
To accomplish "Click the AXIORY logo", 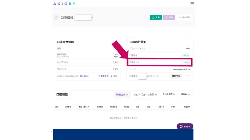I will [64, 4].
